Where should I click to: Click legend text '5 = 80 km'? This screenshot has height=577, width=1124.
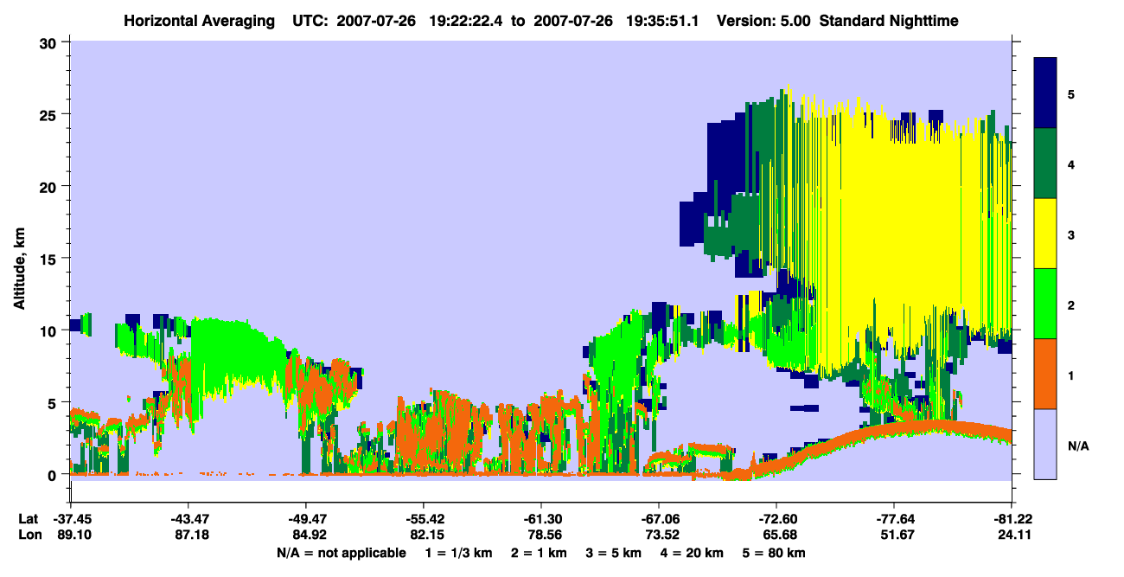(776, 553)
